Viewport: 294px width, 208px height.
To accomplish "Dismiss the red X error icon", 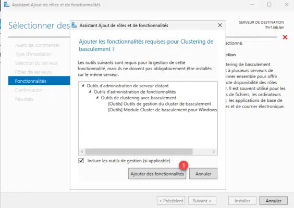I will 285,37.
